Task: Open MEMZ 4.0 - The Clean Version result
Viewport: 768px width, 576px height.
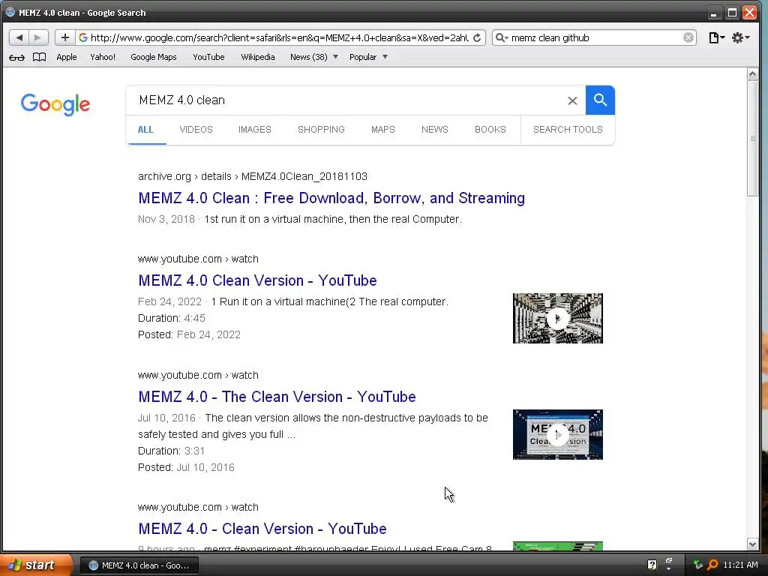Action: pyautogui.click(x=277, y=397)
